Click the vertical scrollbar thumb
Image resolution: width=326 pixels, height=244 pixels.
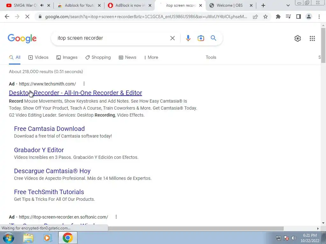coord(323,45)
